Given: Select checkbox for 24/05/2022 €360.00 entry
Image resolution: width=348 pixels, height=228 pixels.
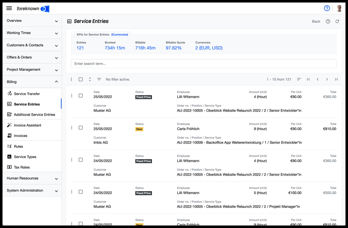Looking at the screenshot, I should [x=81, y=160].
